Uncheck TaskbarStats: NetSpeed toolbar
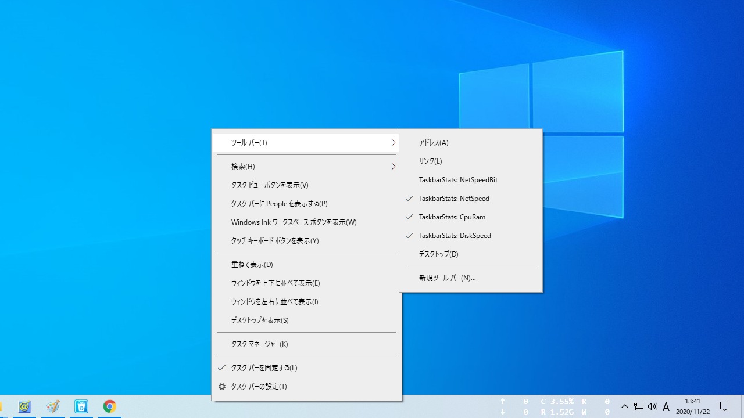This screenshot has height=418, width=744. [x=471, y=199]
